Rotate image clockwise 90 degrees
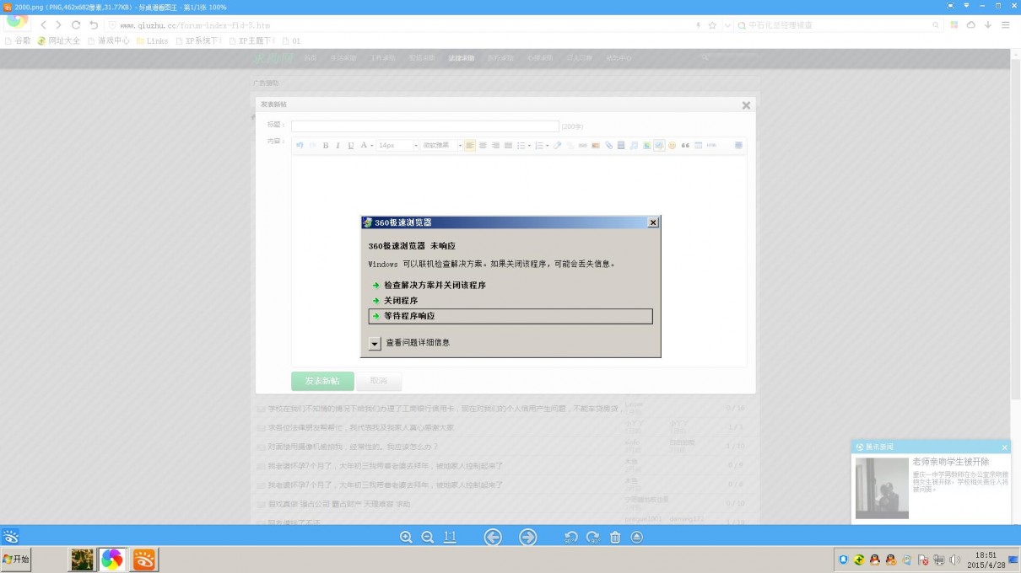 tap(593, 538)
